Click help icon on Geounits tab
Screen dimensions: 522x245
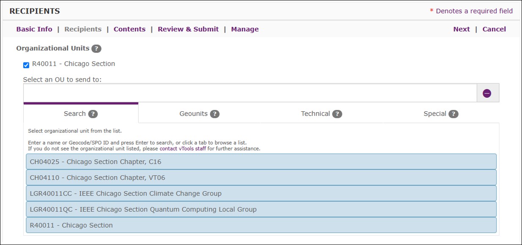click(215, 114)
